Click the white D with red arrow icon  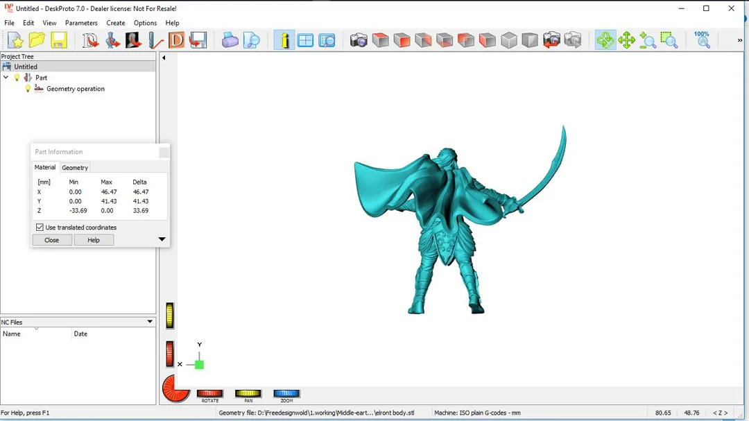[x=90, y=40]
